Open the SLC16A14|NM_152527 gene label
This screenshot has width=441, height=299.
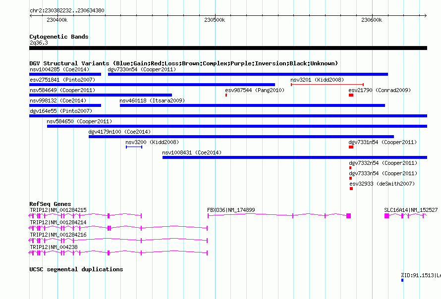tap(411, 210)
